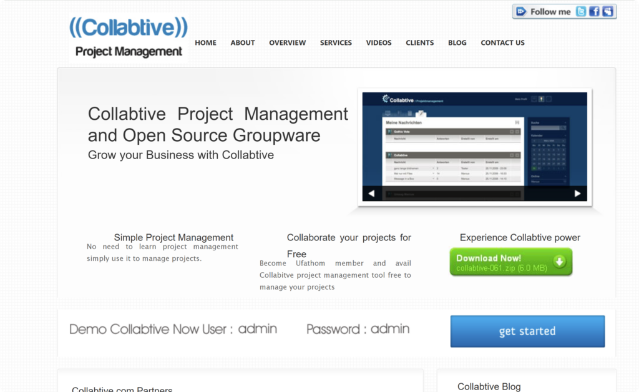Open the CONTACT US page
This screenshot has width=639, height=392.
[x=502, y=43]
